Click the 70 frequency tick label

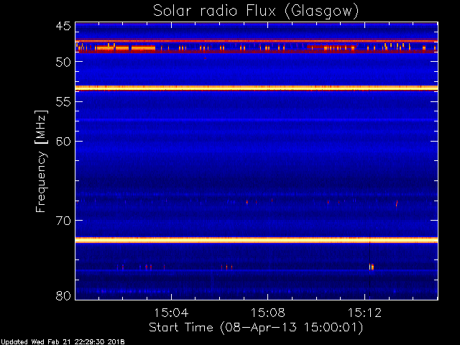(63, 221)
